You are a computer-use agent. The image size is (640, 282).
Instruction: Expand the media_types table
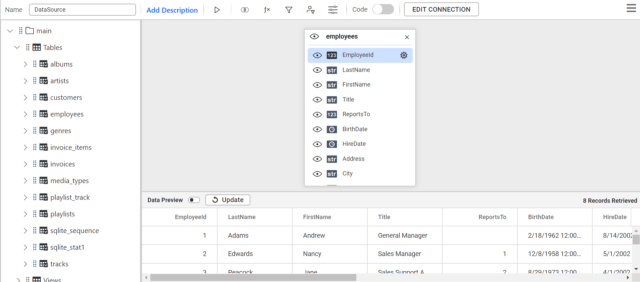coord(25,180)
